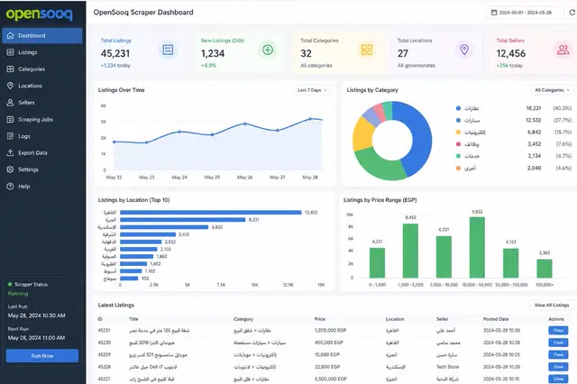Open Export Data page
577x384 pixels.
(x=42, y=152)
